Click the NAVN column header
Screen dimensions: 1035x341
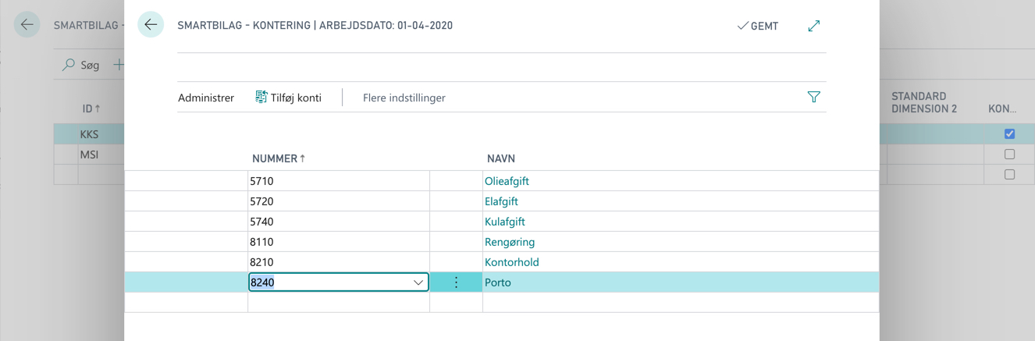pos(501,158)
